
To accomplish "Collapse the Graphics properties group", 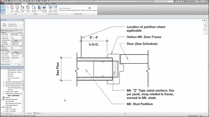I will (x=21, y=32).
